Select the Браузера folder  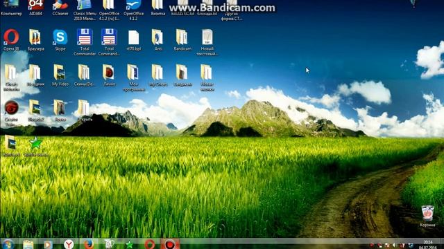(x=35, y=40)
